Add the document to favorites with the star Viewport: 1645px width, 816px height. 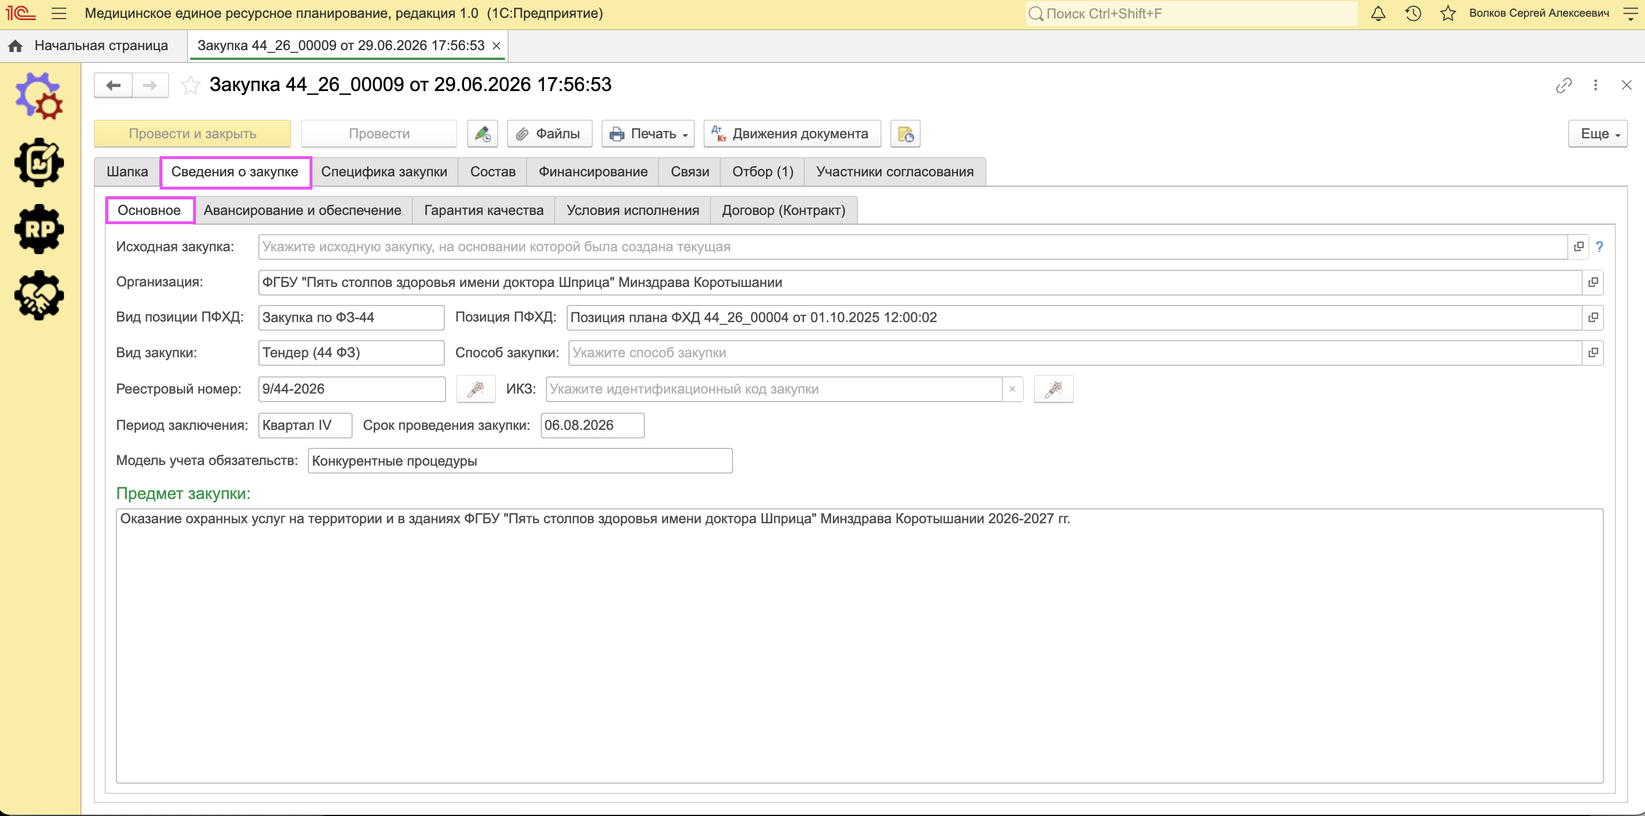(x=190, y=85)
